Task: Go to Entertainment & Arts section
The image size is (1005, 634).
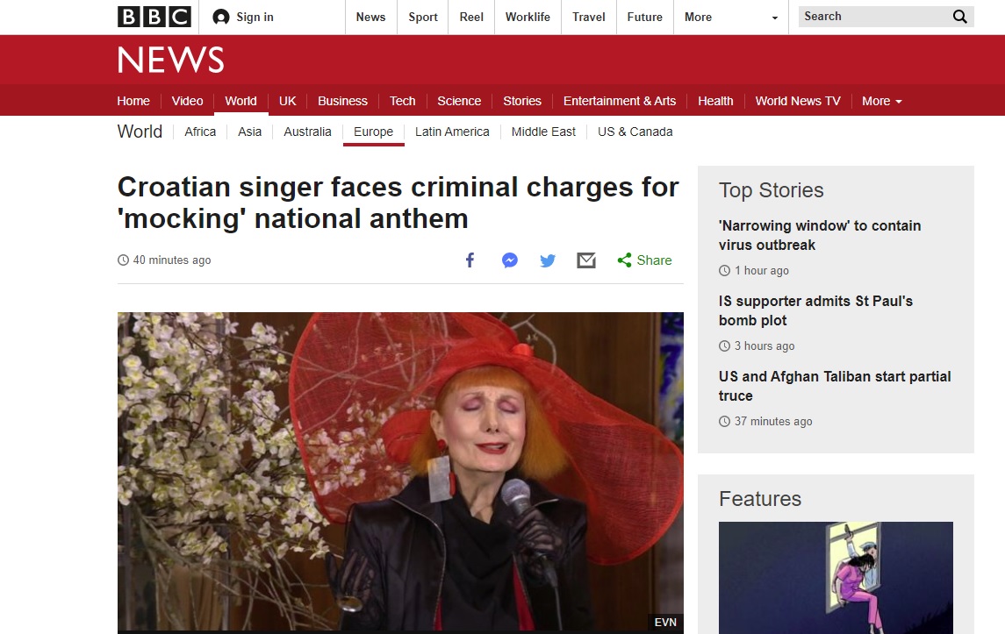Action: point(619,101)
